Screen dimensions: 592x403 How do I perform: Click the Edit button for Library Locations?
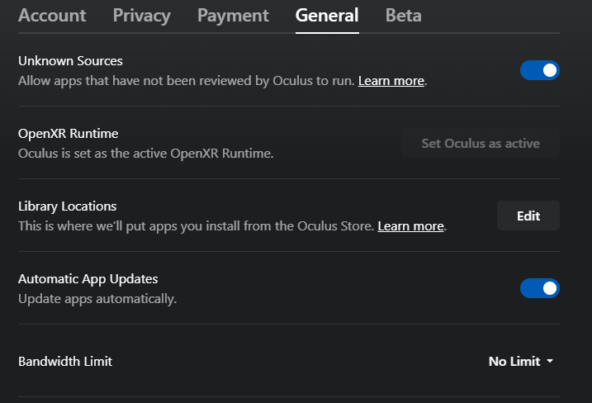point(528,216)
